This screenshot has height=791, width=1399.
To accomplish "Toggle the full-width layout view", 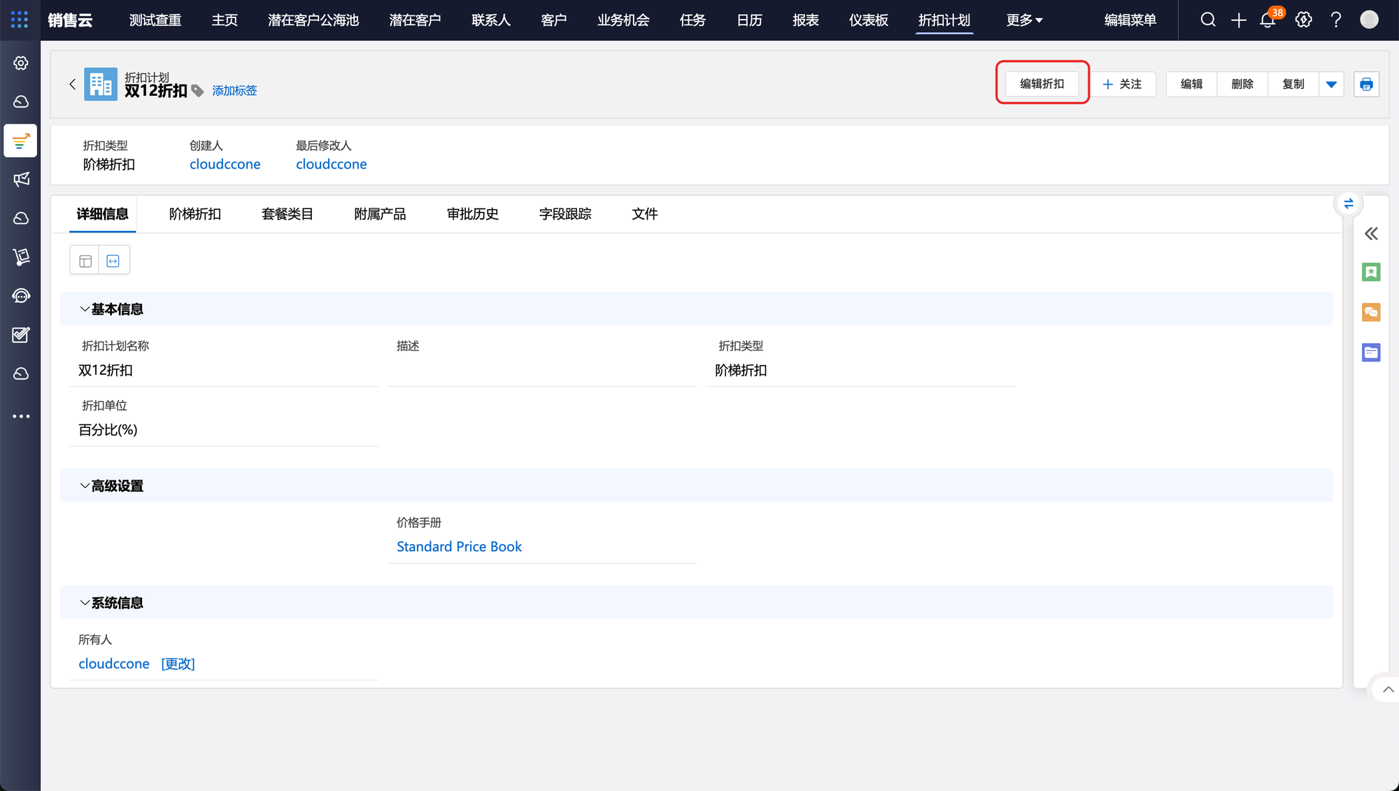I will pos(113,261).
